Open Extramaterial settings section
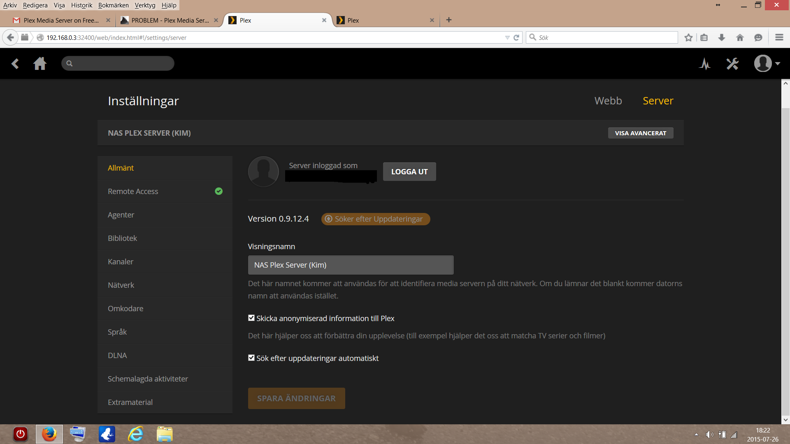790x444 pixels. pyautogui.click(x=165, y=402)
